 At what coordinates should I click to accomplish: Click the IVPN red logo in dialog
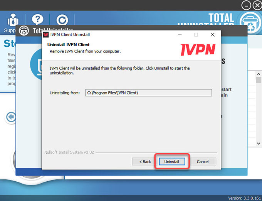[198, 49]
